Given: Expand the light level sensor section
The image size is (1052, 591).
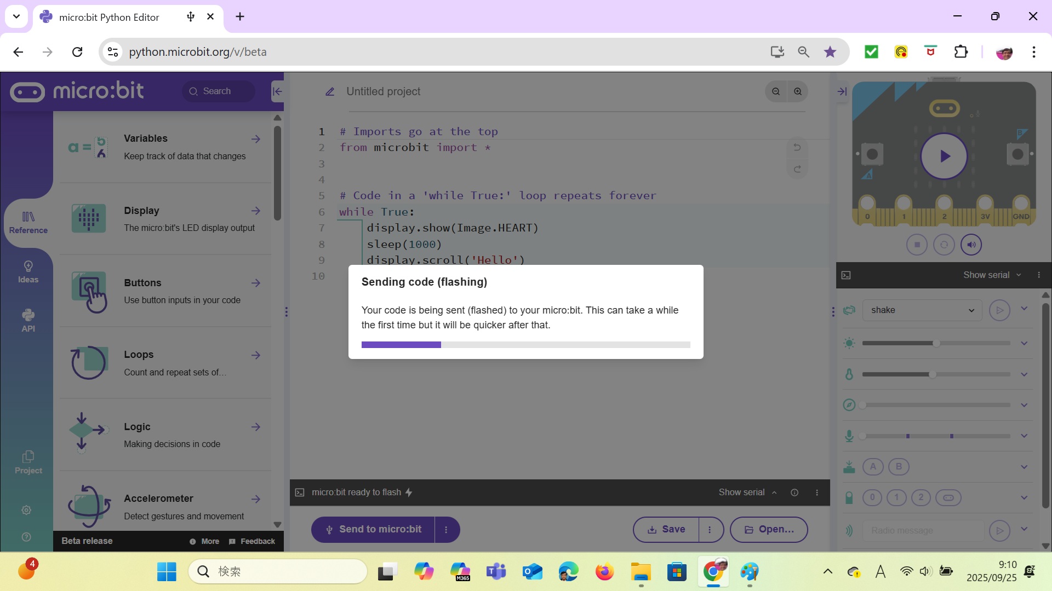Looking at the screenshot, I should click(x=1024, y=344).
